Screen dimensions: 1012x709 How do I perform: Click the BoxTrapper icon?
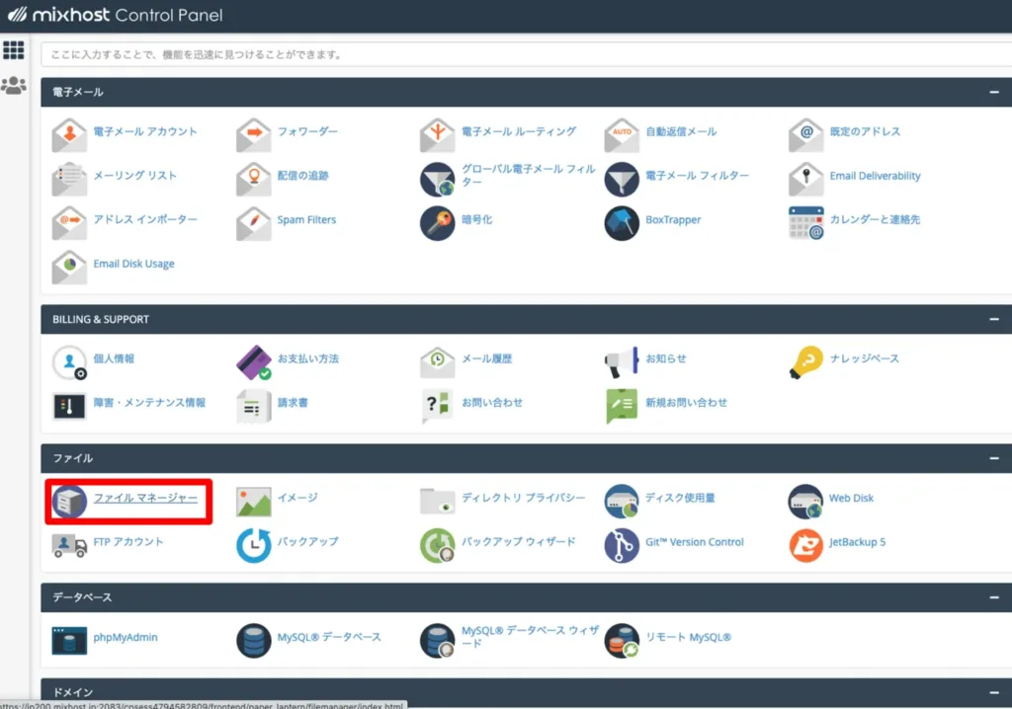click(622, 222)
